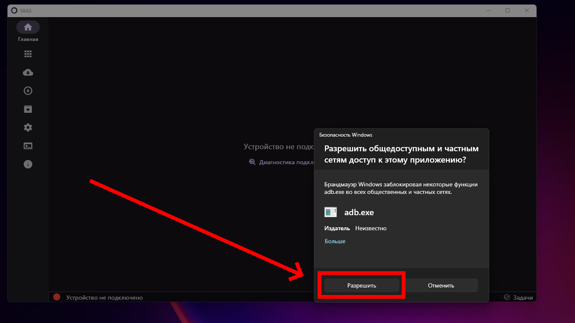Click the adb.exe application icon
575x323 pixels.
(331, 212)
